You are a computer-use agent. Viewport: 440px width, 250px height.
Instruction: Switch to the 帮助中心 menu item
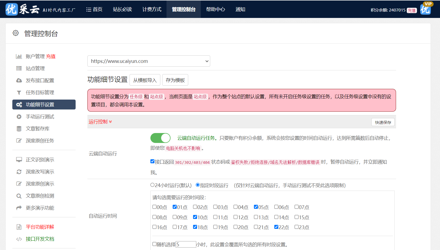click(x=215, y=9)
